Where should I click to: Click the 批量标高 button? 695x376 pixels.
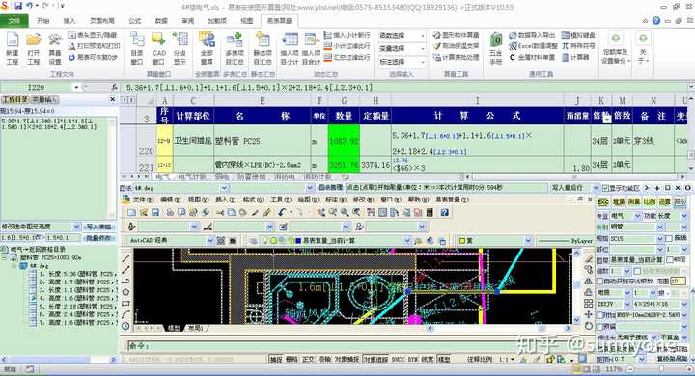pyautogui.click(x=98, y=238)
